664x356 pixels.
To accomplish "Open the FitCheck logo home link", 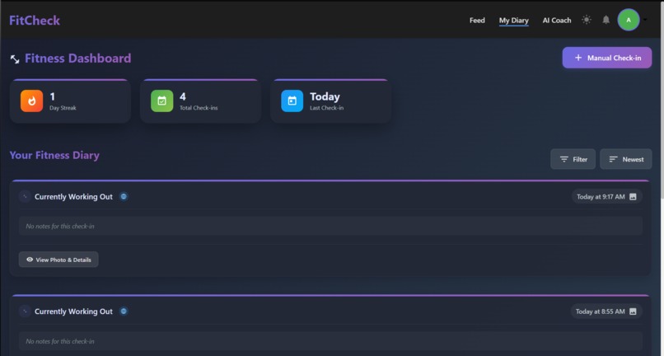I will [35, 21].
